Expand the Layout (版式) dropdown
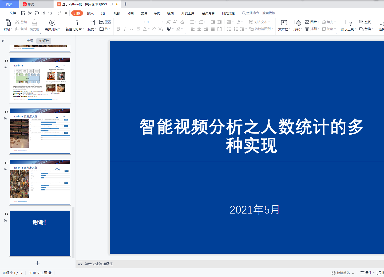 point(95,29)
